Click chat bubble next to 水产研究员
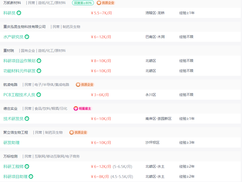Screen dimensions: 242x182 [x=27, y=37]
